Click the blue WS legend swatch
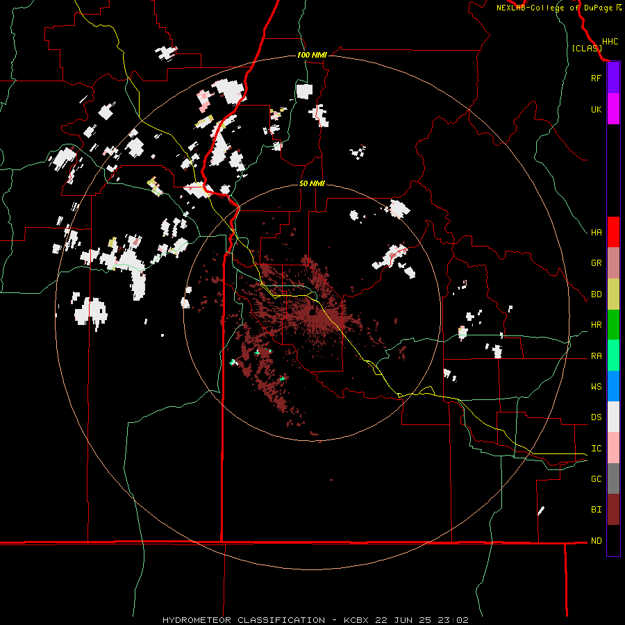 point(613,386)
